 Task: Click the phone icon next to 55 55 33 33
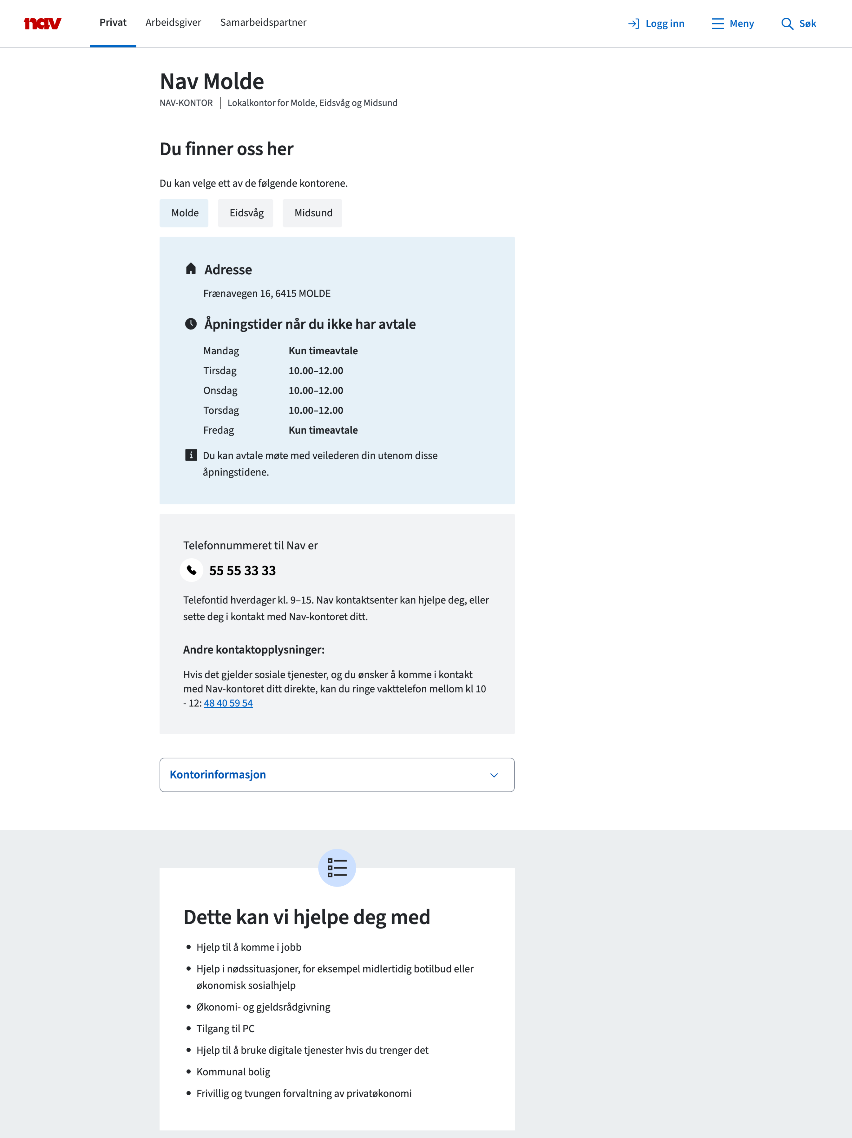coord(191,570)
